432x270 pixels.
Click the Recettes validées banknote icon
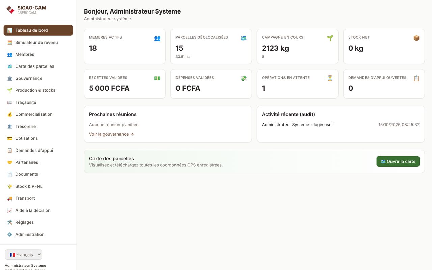point(157,78)
